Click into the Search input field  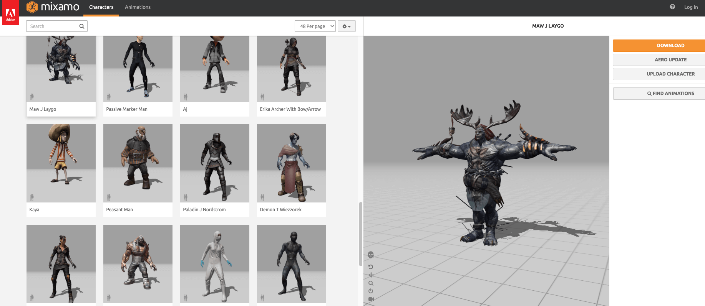click(x=52, y=26)
